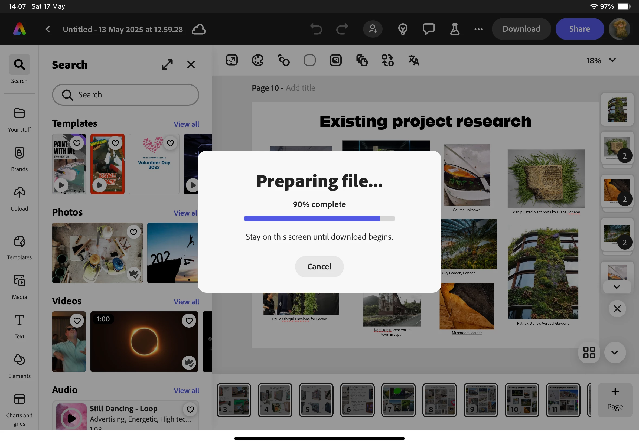Select page 7 thumbnail in filmstrip
Viewport: 639px width, 444px height.
pyautogui.click(x=398, y=400)
